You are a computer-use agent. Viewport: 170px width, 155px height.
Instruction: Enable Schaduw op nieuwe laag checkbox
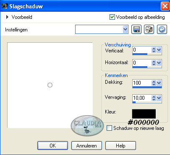[109, 128]
